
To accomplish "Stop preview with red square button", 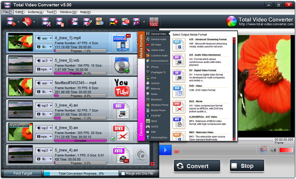I will [x=177, y=151].
